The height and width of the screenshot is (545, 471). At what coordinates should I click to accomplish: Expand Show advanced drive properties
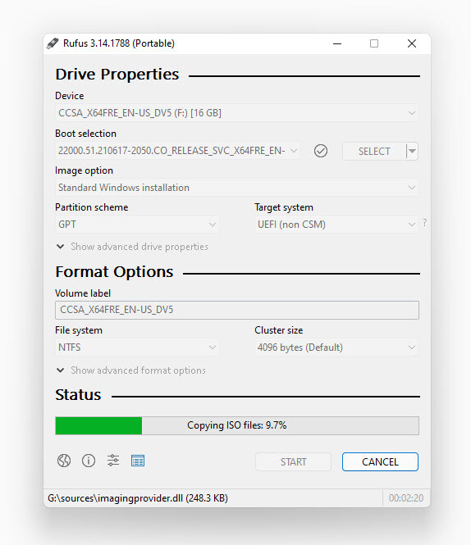point(132,247)
